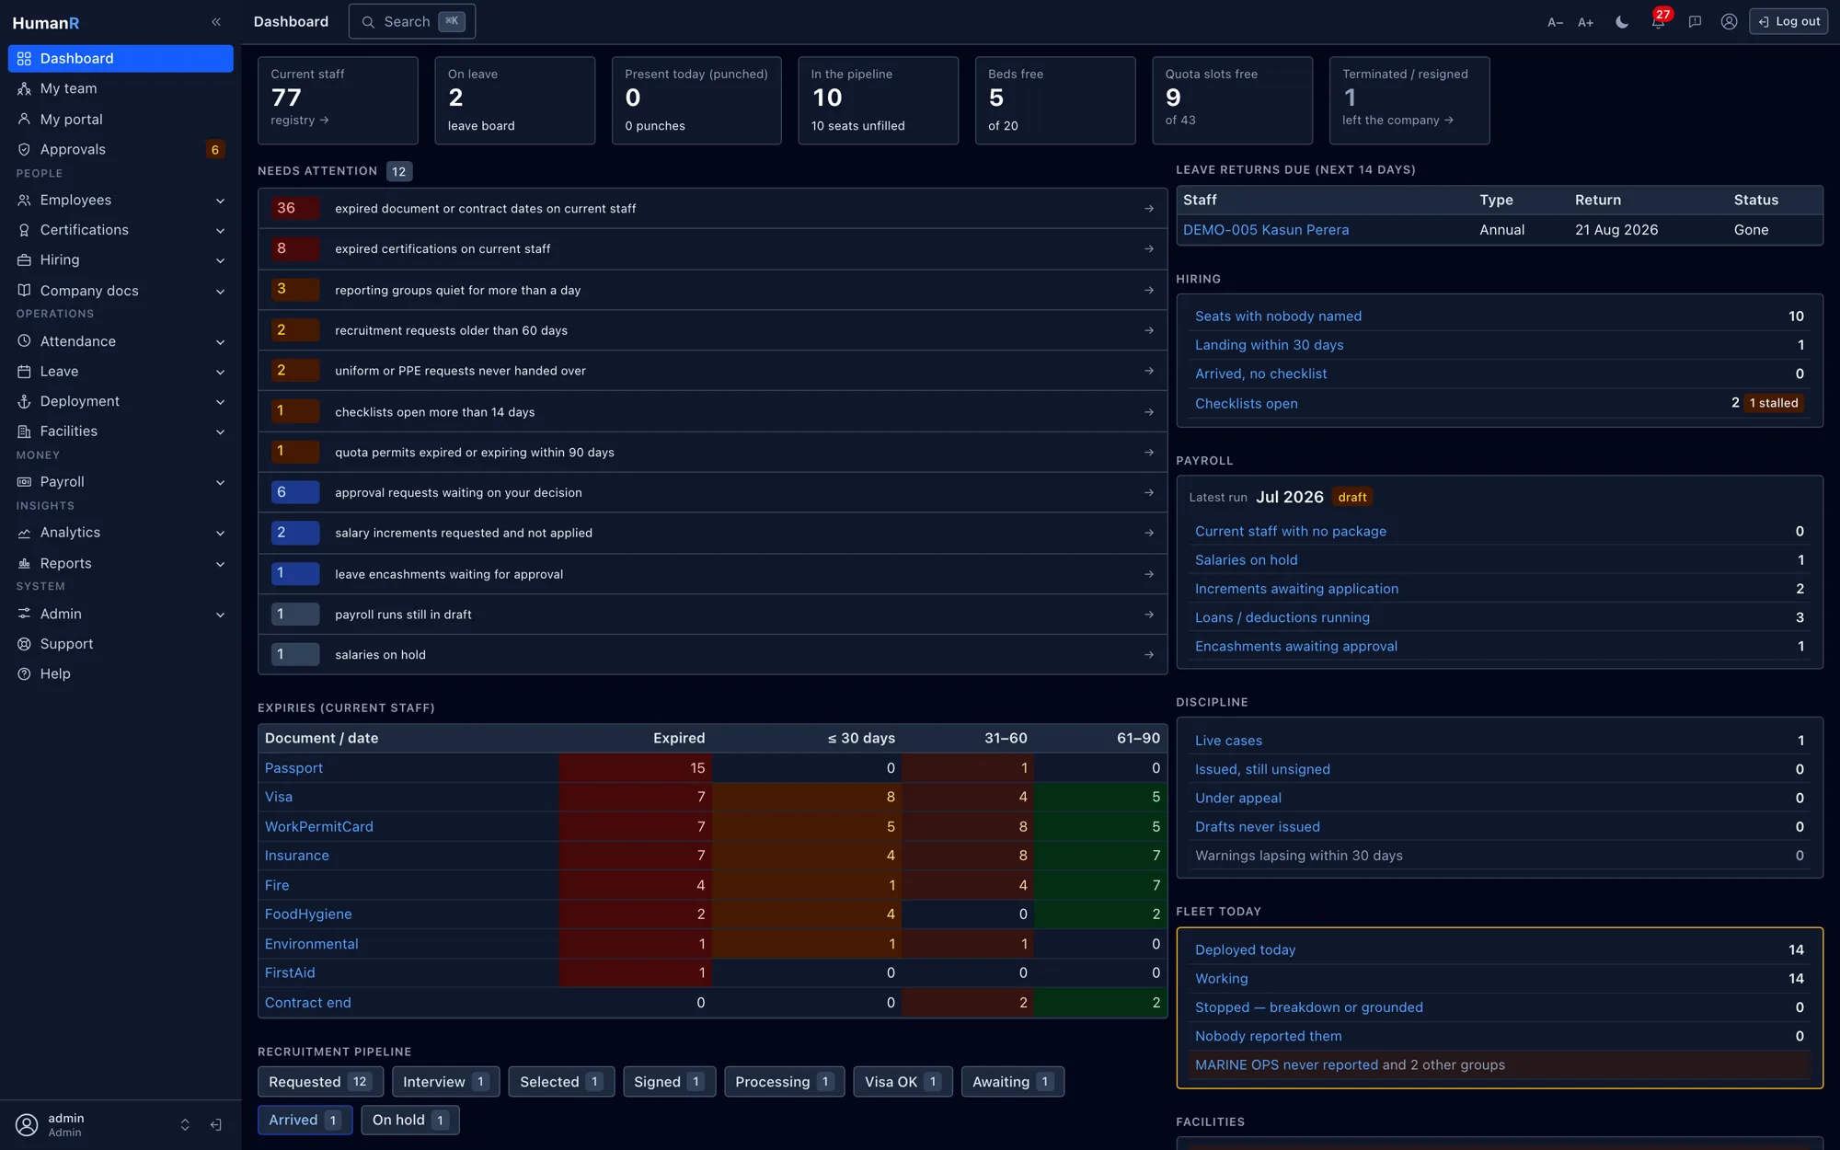Select the Requested 12 pipeline chip
The width and height of the screenshot is (1840, 1150).
click(320, 1082)
